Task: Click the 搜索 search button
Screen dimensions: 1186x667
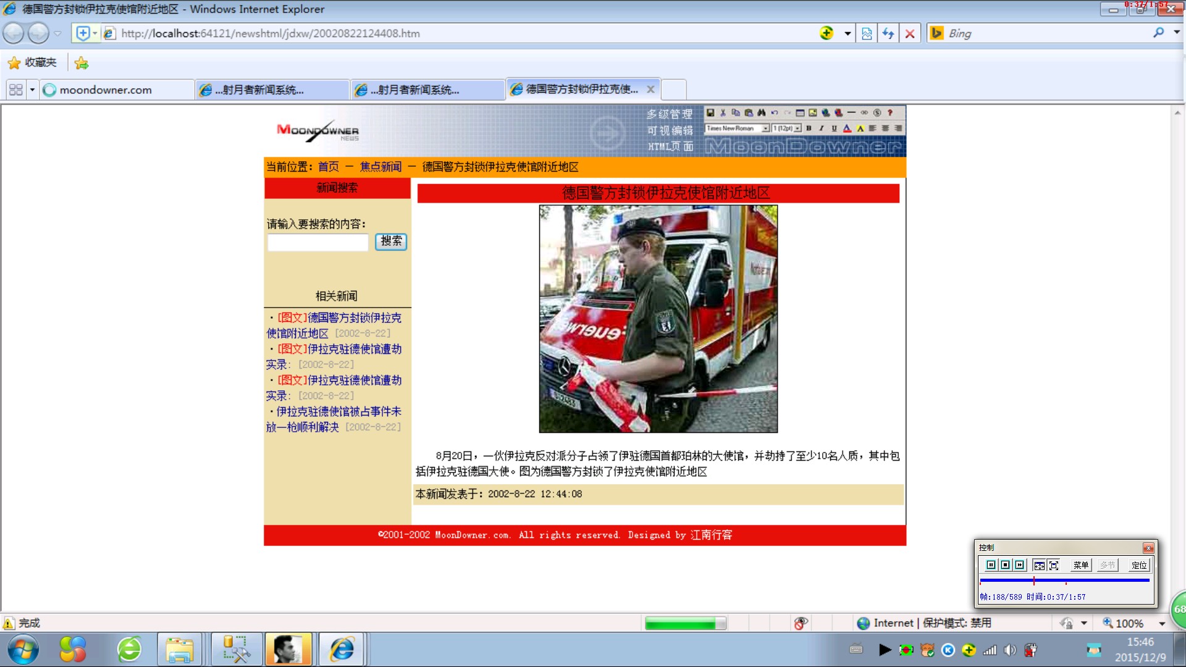Action: click(x=391, y=241)
